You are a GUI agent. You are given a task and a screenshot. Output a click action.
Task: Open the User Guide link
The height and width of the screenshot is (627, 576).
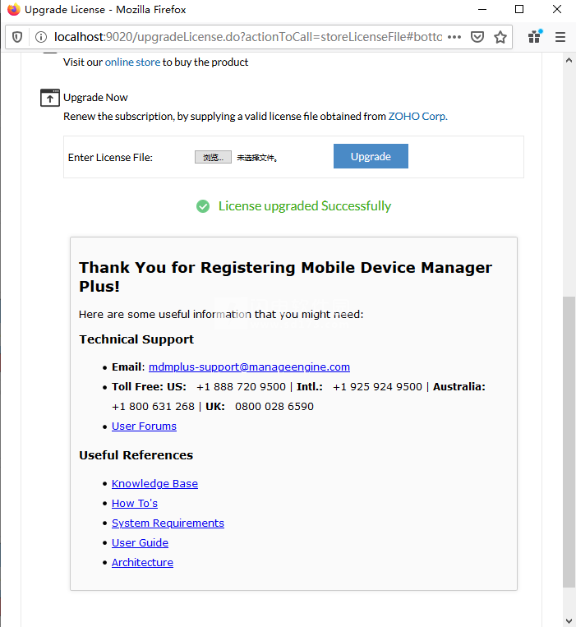140,542
